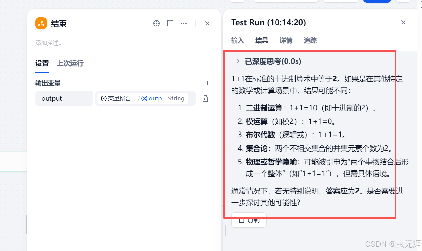Click the orange 结束 node icon

coord(40,23)
